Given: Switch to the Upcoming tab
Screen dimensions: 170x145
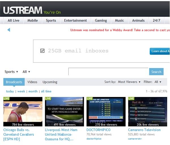Looking at the screenshot, I should (x=50, y=82).
